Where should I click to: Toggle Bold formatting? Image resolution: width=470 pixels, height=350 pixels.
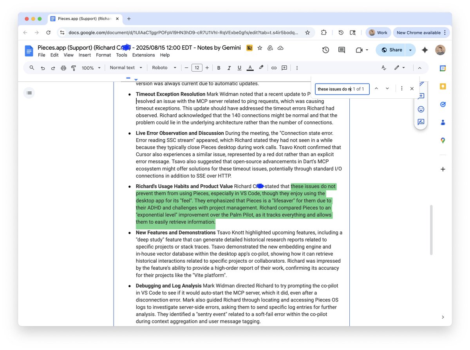pyautogui.click(x=219, y=68)
